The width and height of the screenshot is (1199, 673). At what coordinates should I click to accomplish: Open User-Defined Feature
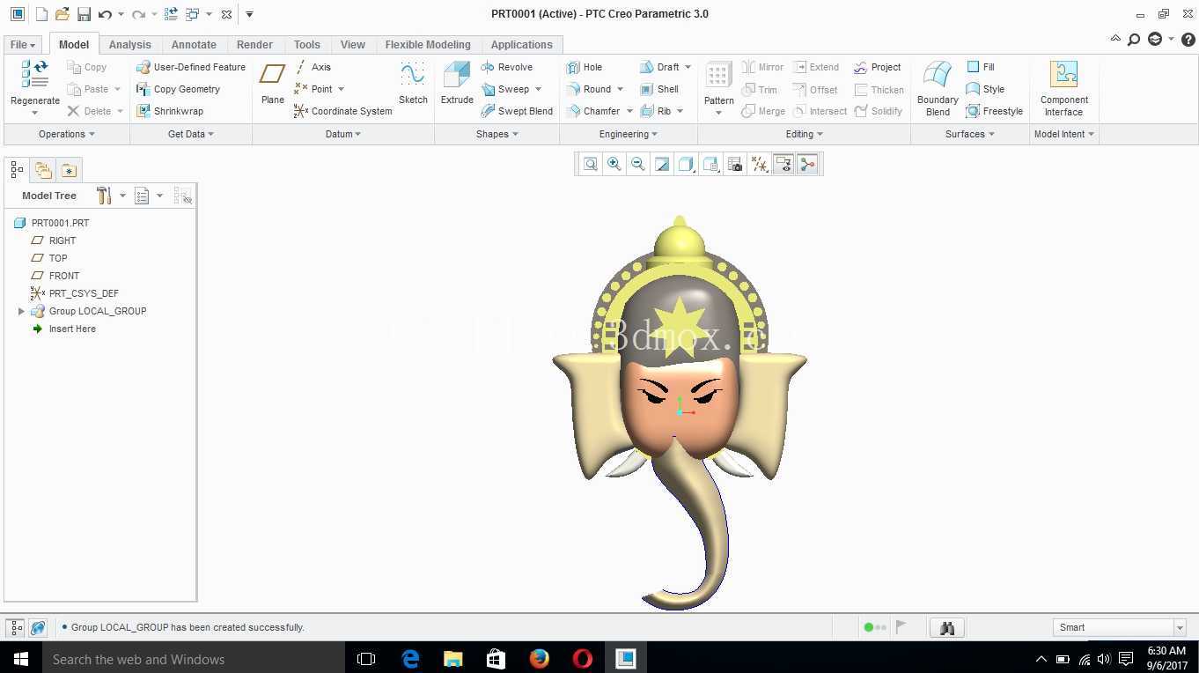tap(191, 67)
